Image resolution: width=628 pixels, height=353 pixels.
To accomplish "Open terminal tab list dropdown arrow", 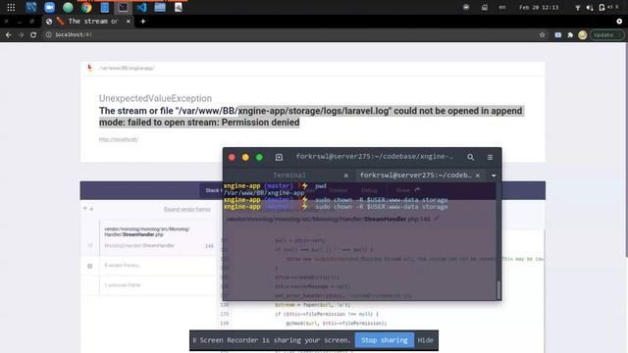I will [494, 176].
